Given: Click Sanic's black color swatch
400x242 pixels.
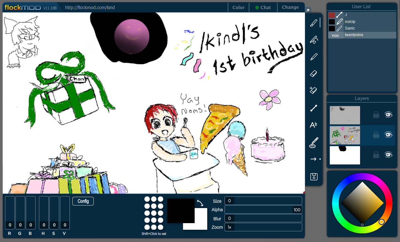Looking at the screenshot, I should pyautogui.click(x=332, y=28).
